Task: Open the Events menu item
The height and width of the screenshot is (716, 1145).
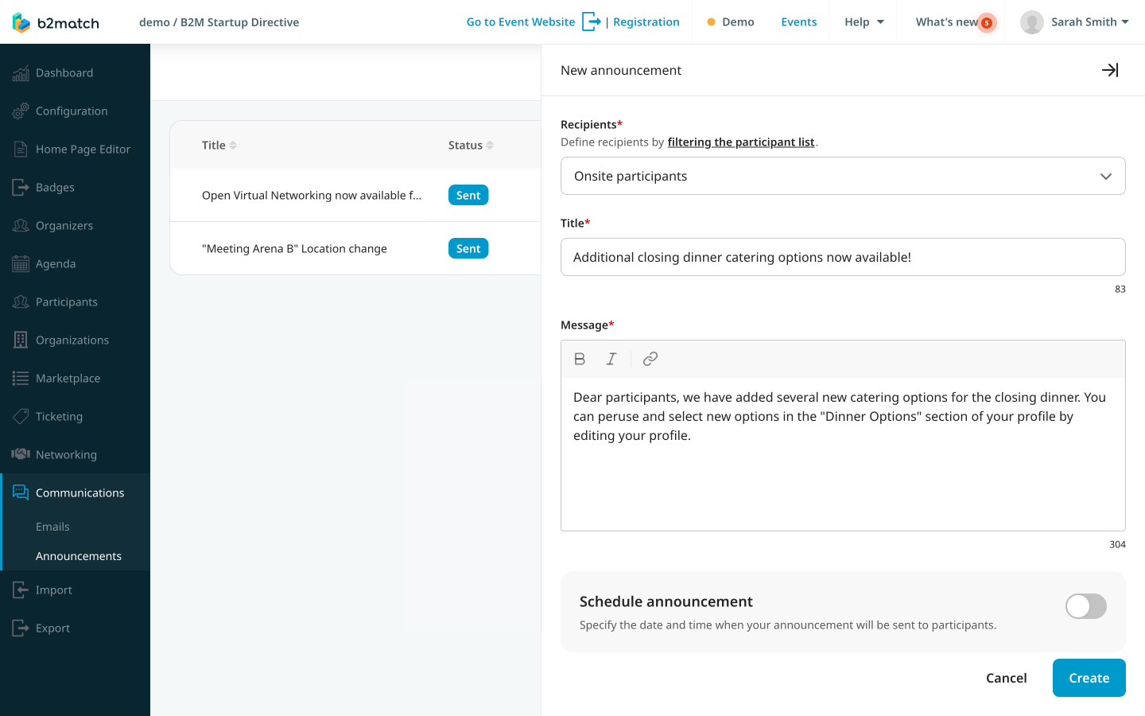Action: [798, 21]
